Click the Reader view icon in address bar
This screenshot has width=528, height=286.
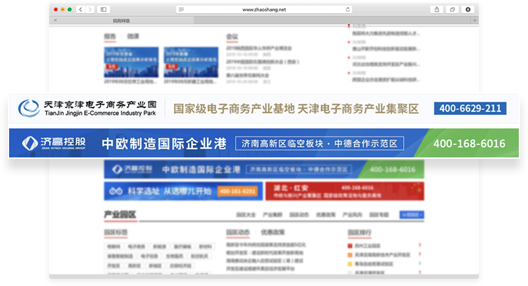(x=181, y=10)
